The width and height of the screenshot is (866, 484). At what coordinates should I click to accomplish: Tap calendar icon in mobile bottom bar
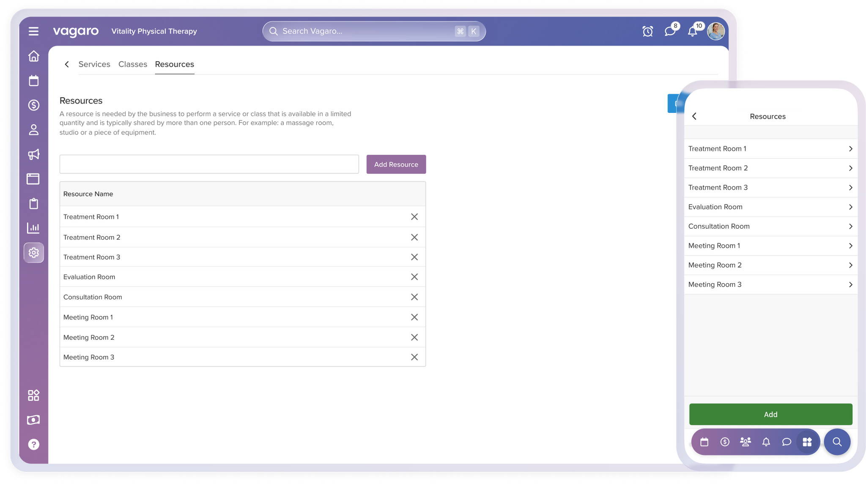point(704,442)
